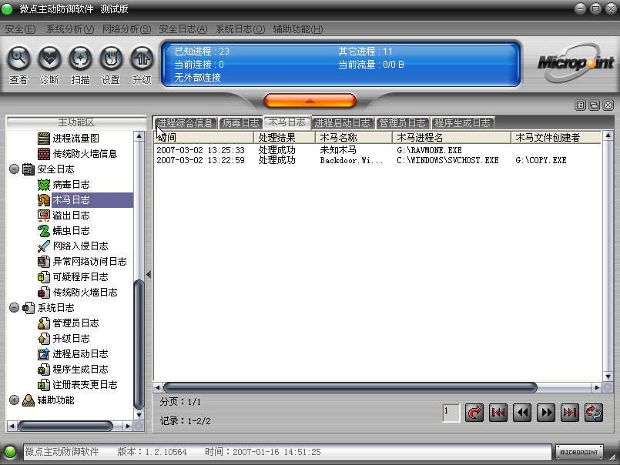
Task: Click the 传统防火墙日志 icon
Action: pos(43,293)
